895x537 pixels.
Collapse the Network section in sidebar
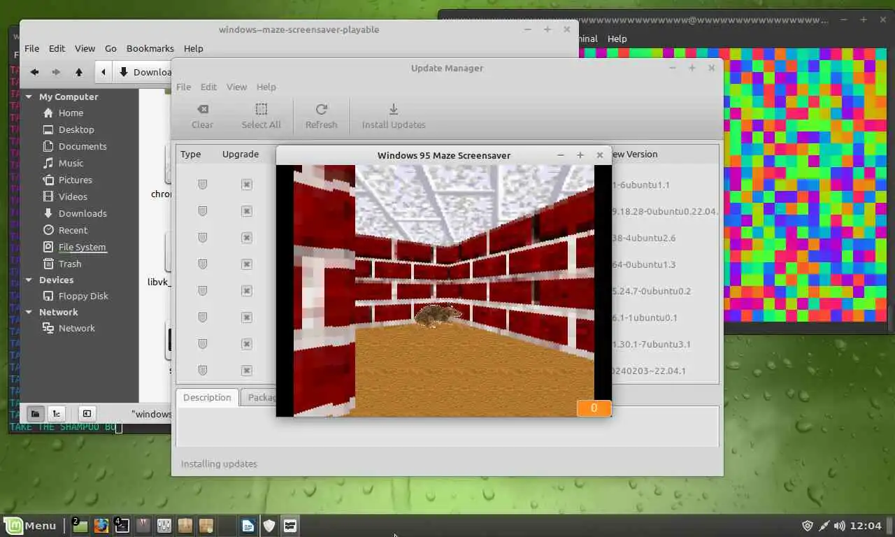29,313
